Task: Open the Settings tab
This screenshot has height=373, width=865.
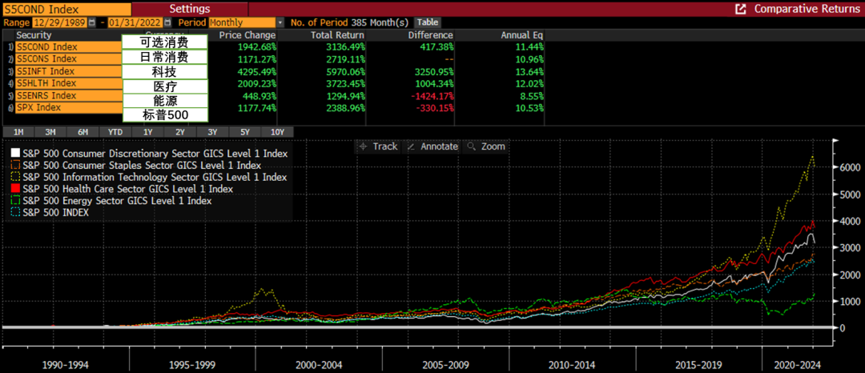Action: click(x=190, y=9)
